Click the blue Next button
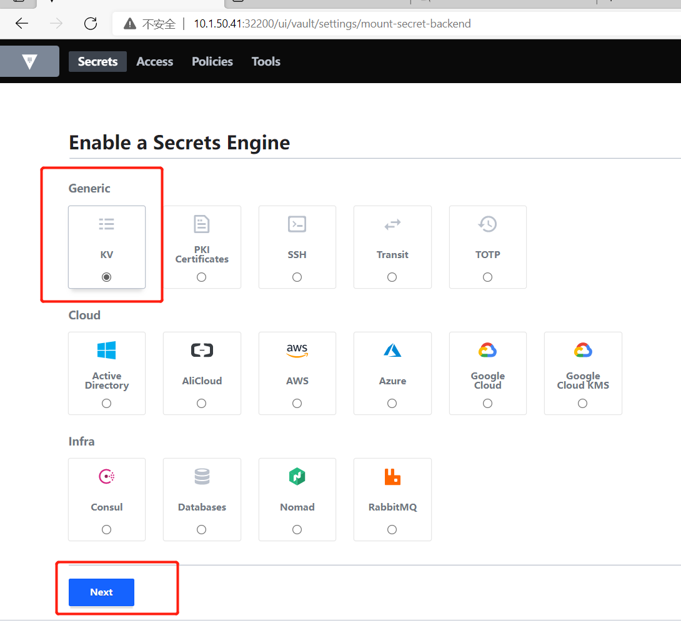Viewport: 681px width, 623px height. click(x=101, y=592)
